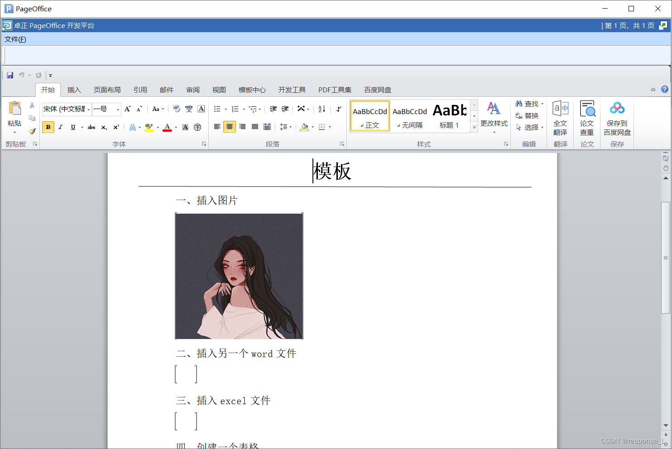Switch to the 审阅 ribbon tab
The image size is (672, 449).
click(x=193, y=90)
